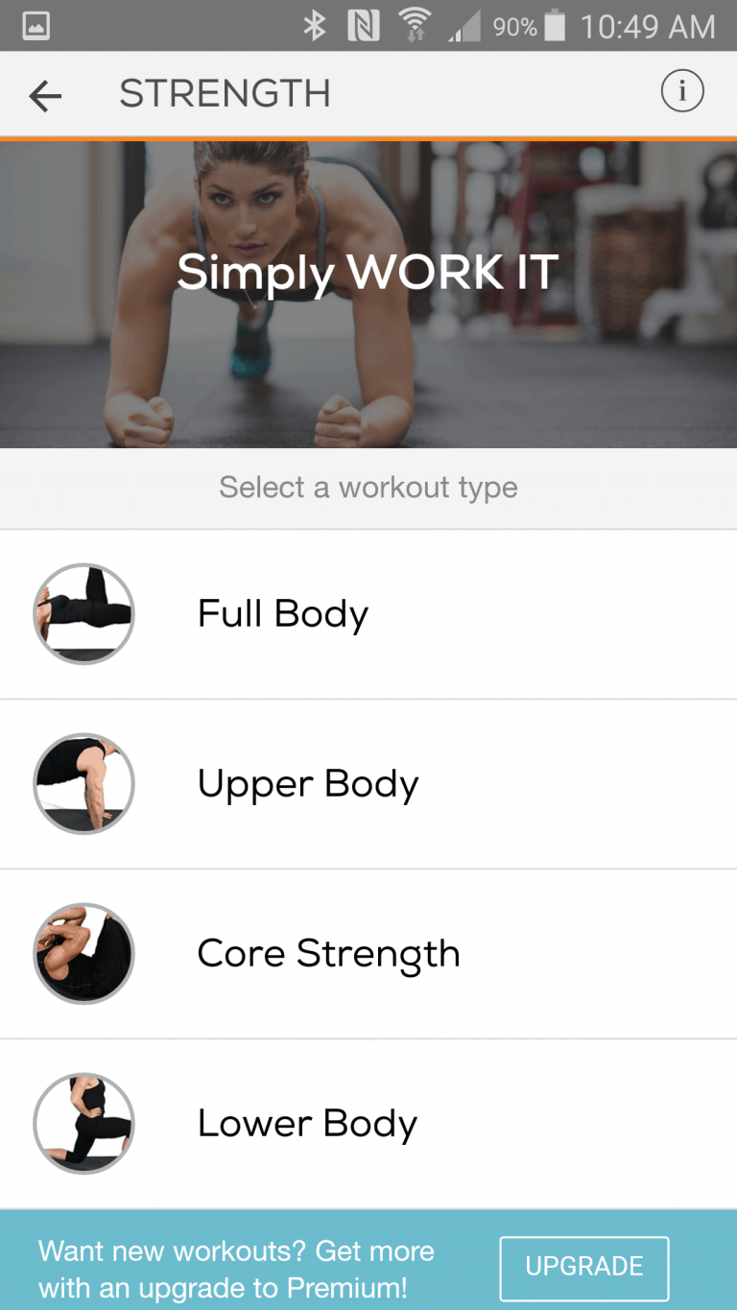Tap the cellular signal strength icon

coord(464,27)
